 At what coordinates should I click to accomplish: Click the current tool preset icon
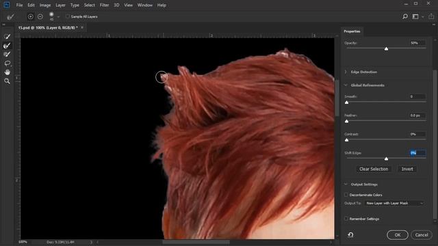[11, 16]
